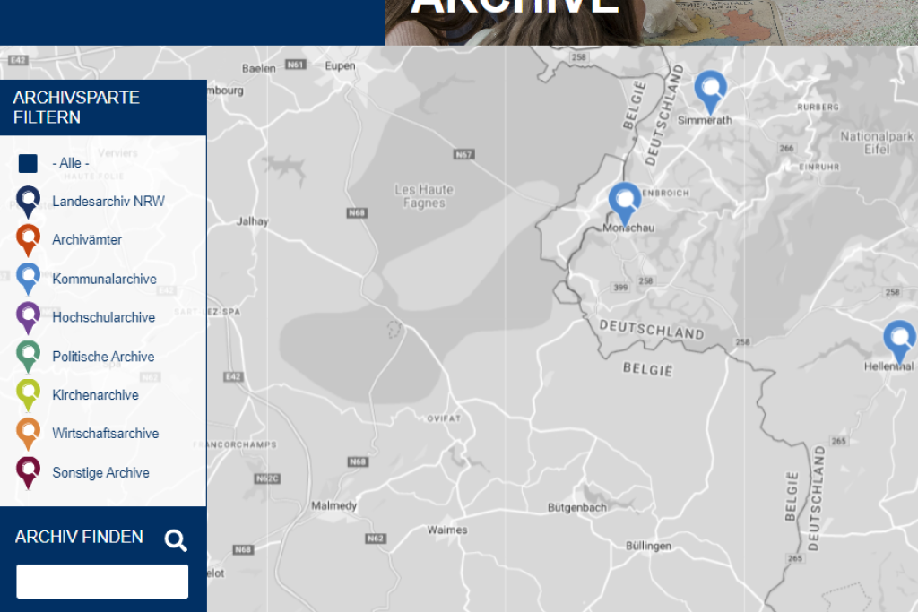918x612 pixels.
Task: Filter by Archivämter label
Action: (x=87, y=240)
